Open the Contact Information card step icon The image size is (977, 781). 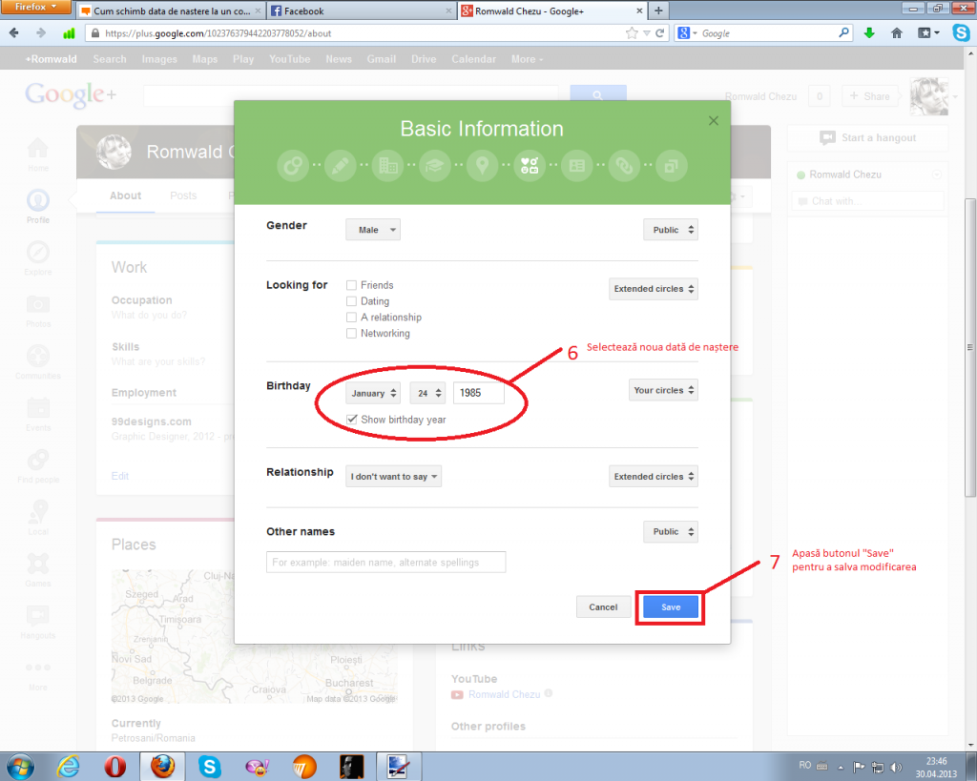[577, 166]
